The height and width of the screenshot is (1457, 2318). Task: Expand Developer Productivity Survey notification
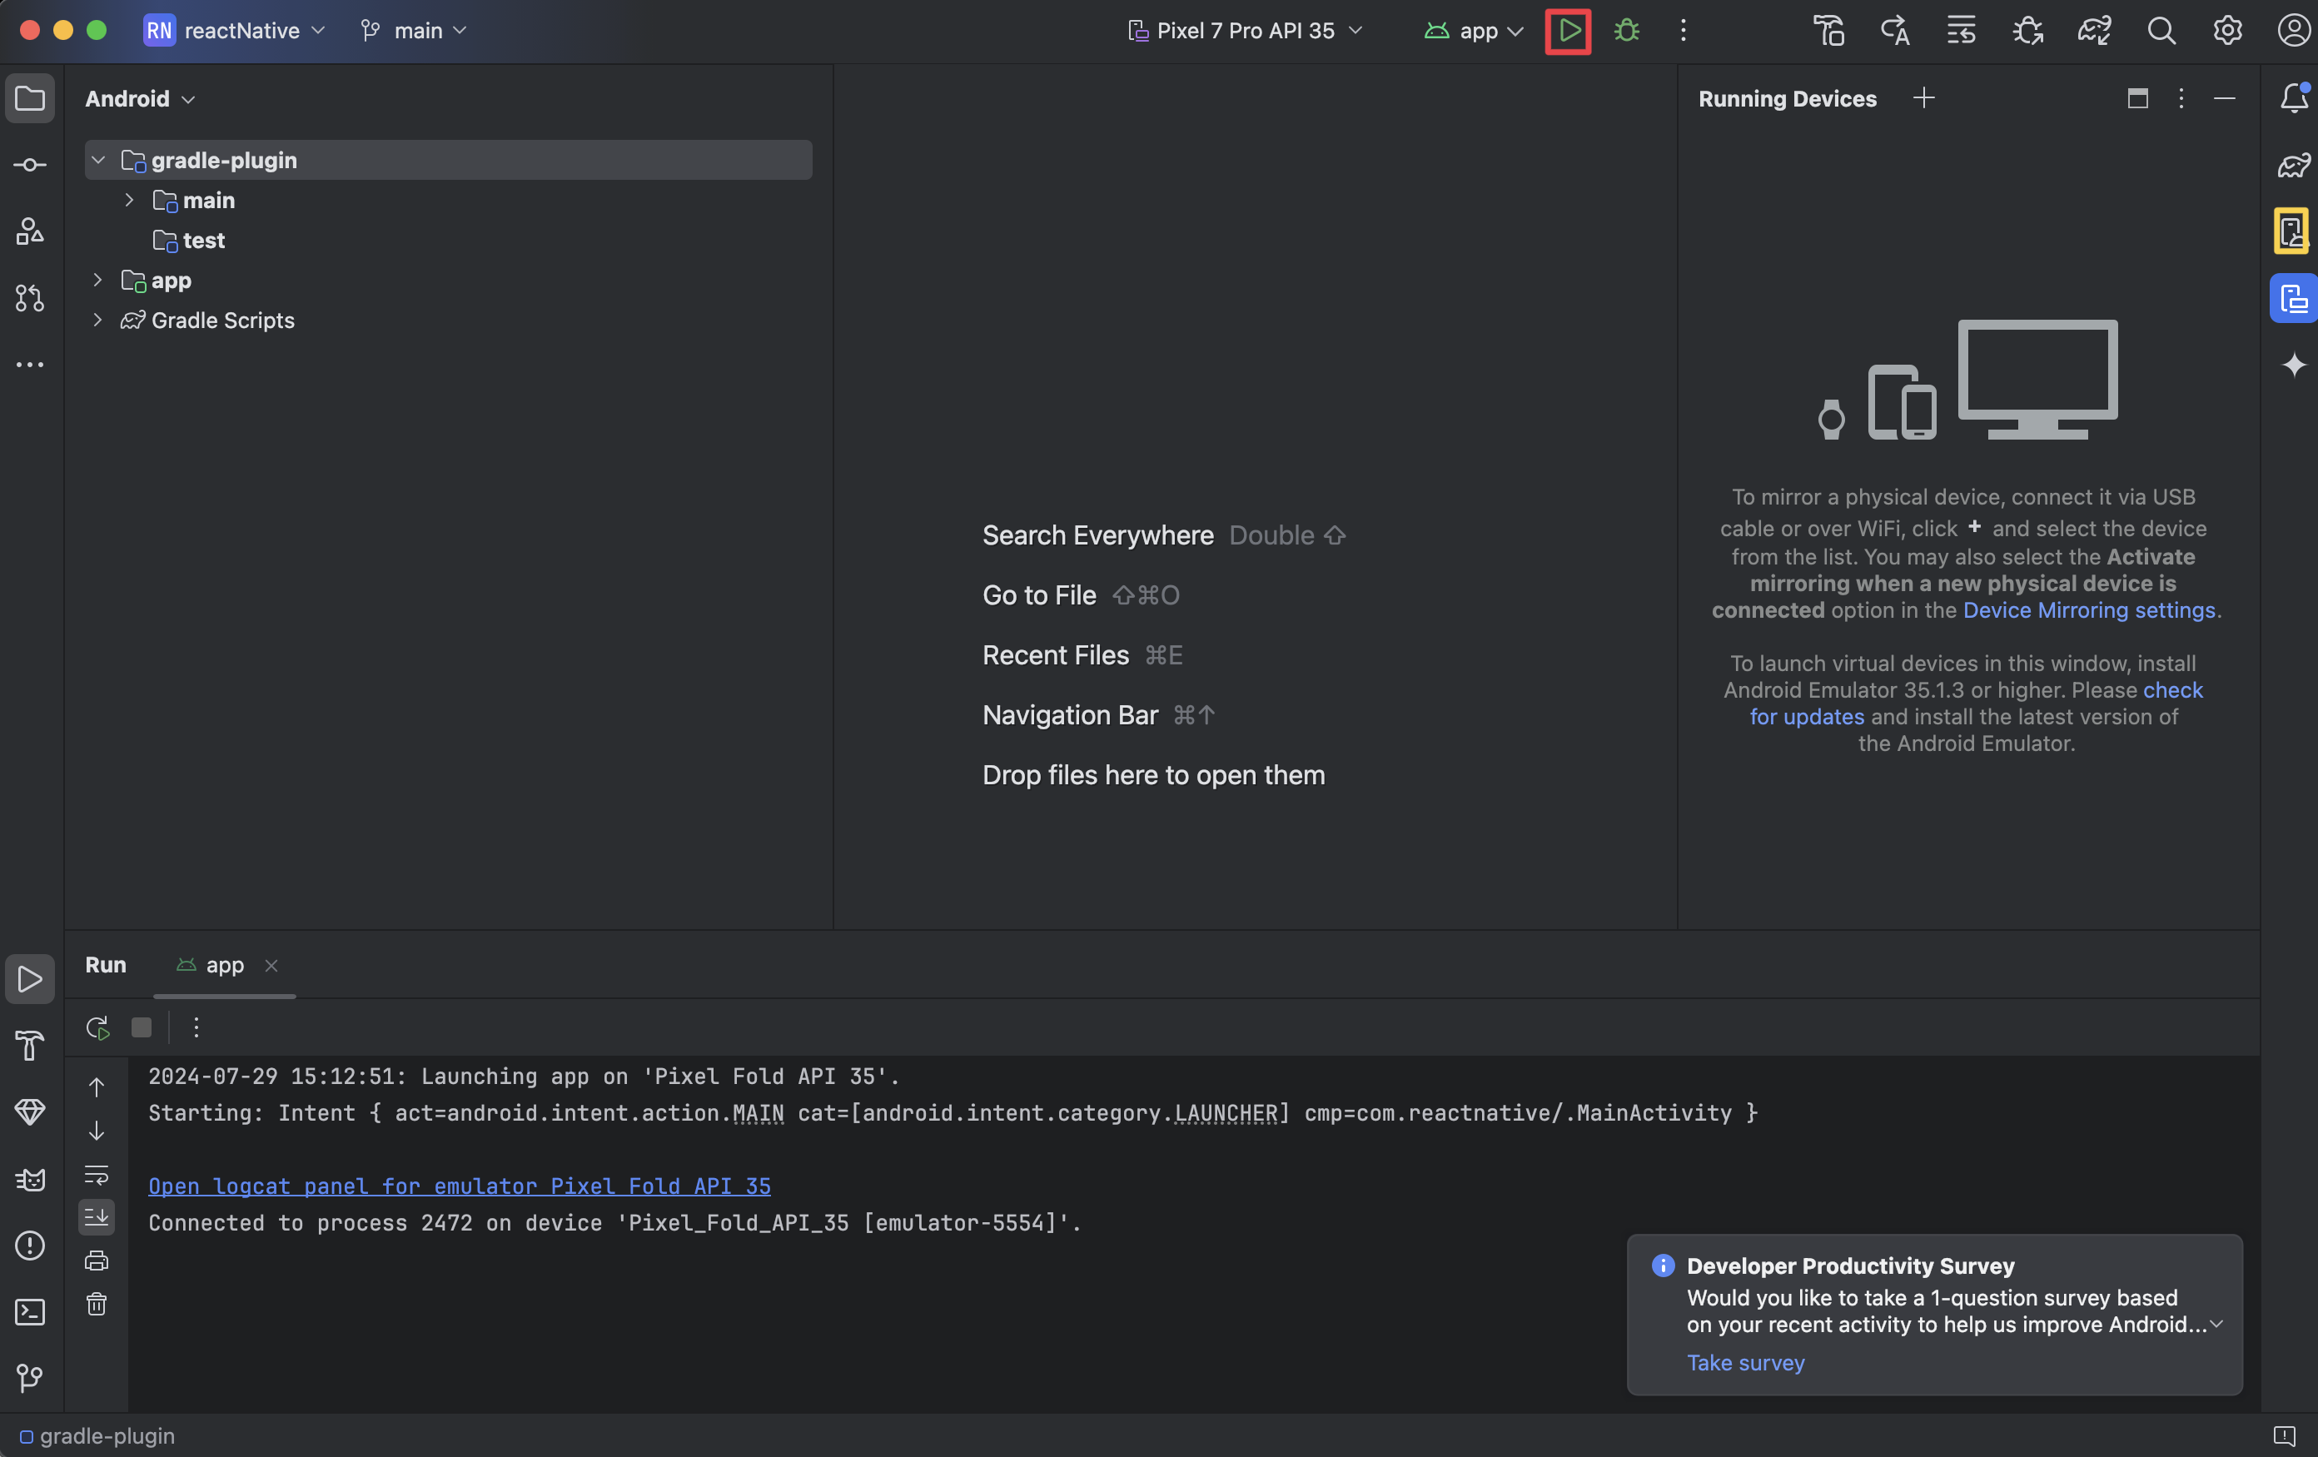pos(2216,1324)
